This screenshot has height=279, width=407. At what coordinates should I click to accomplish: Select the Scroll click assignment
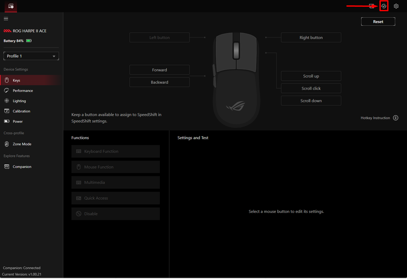(x=311, y=88)
